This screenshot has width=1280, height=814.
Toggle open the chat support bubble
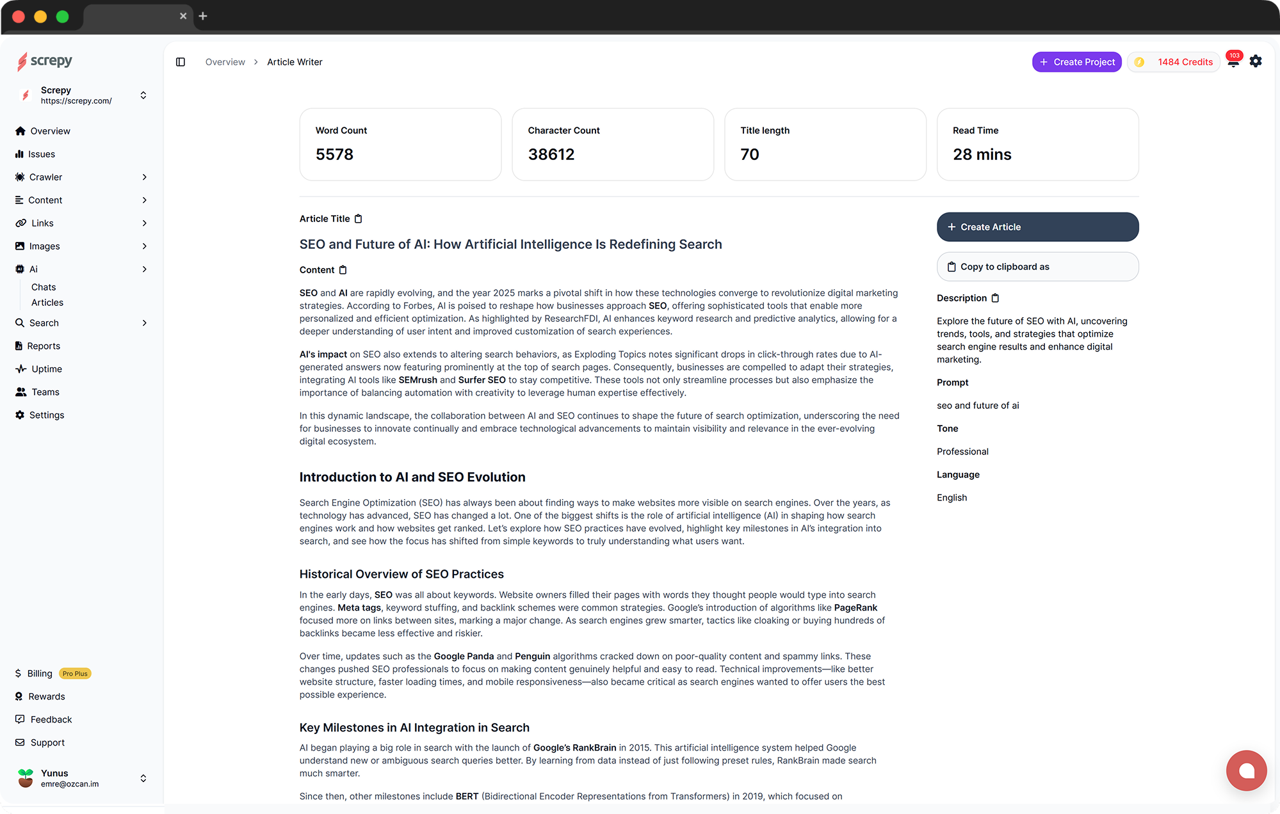click(x=1246, y=770)
